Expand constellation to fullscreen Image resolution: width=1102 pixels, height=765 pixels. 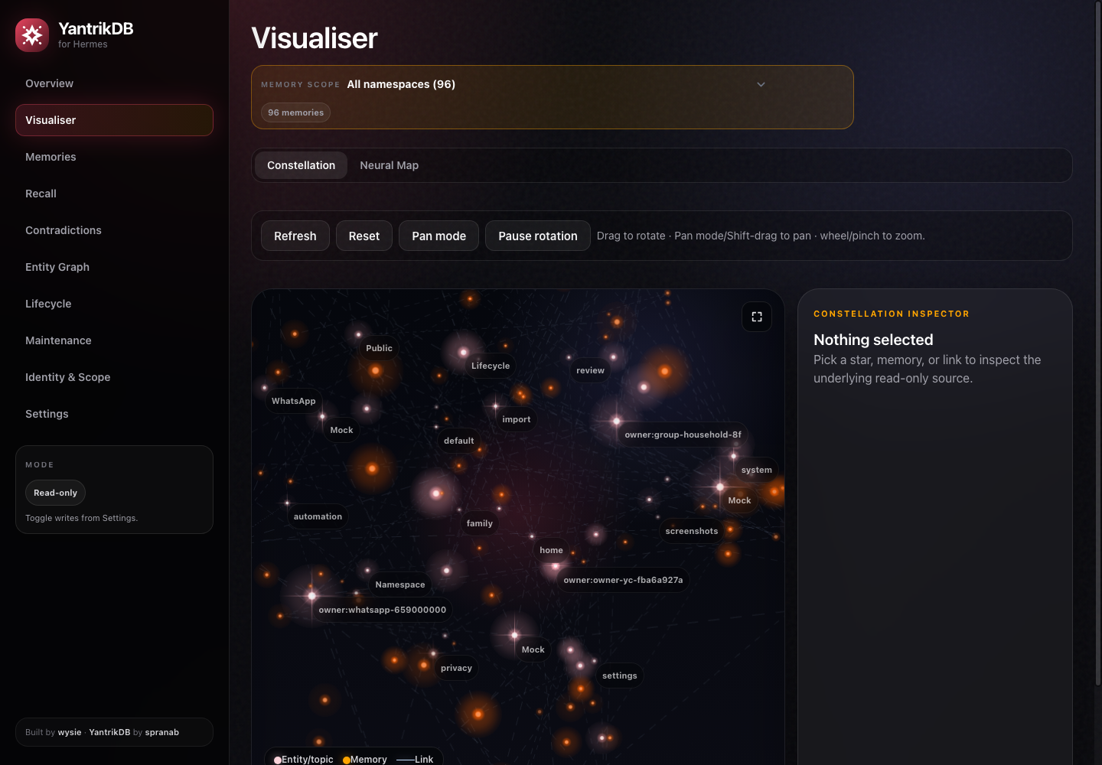(757, 317)
